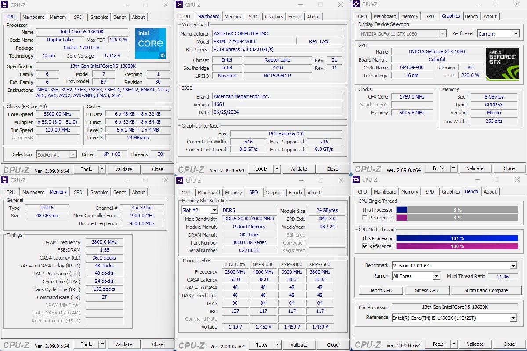Screen dimensions: 527x351
Task: Click the CPU-Z title icon in the Graphics tab window
Action: tap(356, 4)
